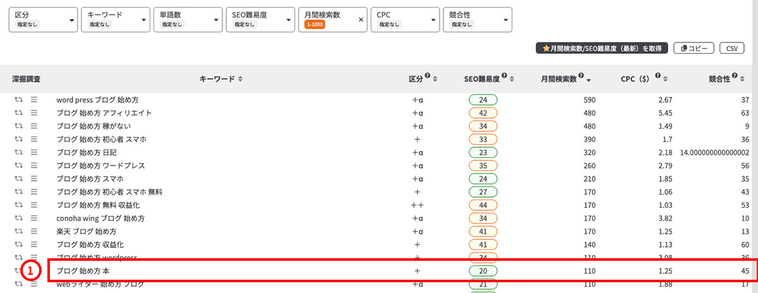The image size is (758, 293).
Task: Click the help icon next to SEO難易度 header
Action: point(504,76)
